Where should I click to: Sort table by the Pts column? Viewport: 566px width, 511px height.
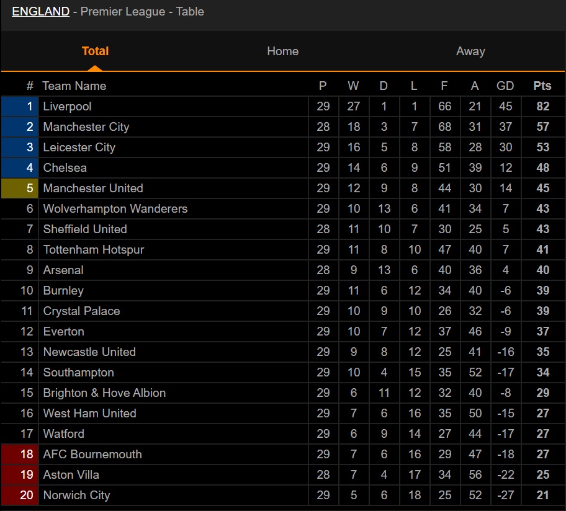542,86
